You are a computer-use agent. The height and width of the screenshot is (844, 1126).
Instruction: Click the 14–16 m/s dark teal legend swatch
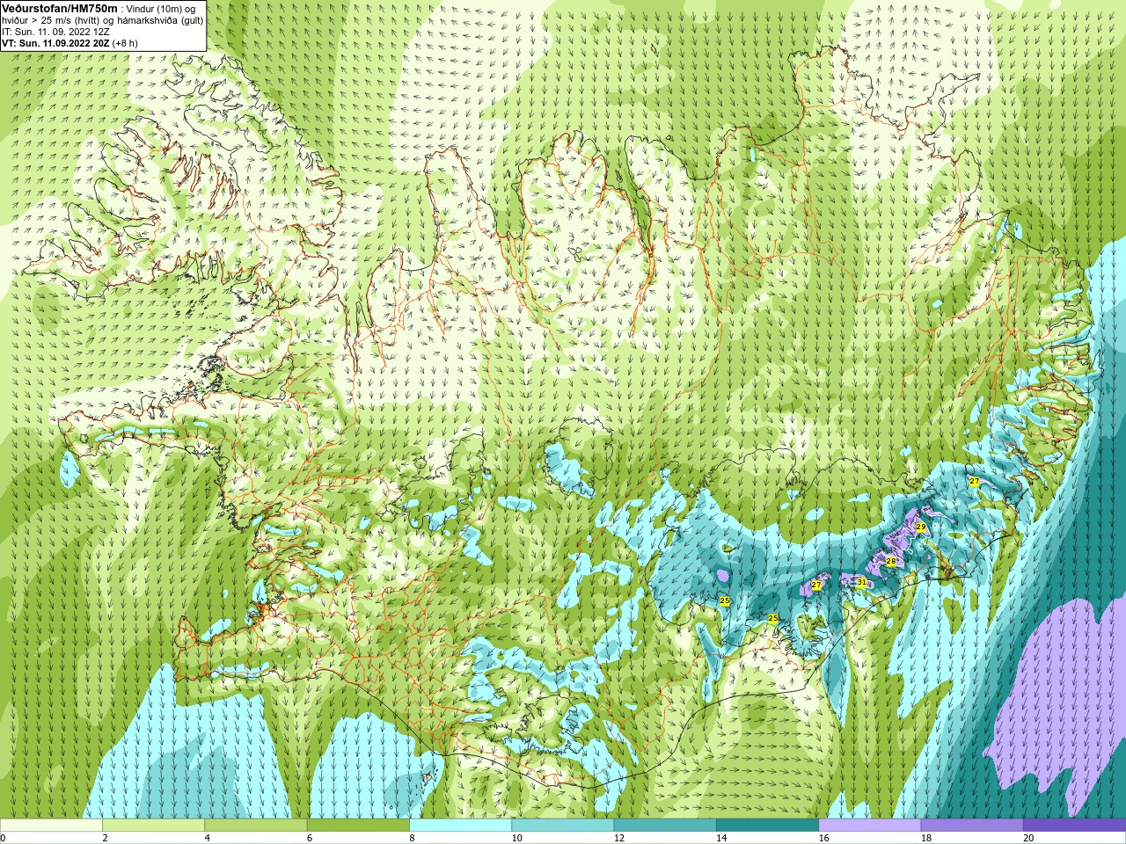click(767, 826)
